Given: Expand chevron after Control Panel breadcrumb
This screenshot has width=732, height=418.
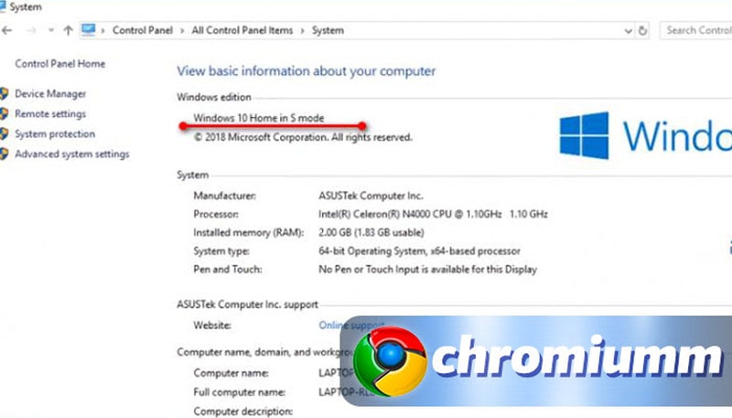Looking at the screenshot, I should [x=182, y=31].
